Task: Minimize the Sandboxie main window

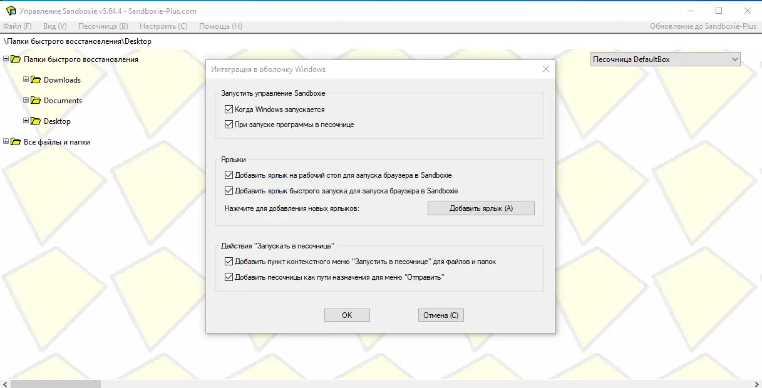Action: click(x=690, y=11)
